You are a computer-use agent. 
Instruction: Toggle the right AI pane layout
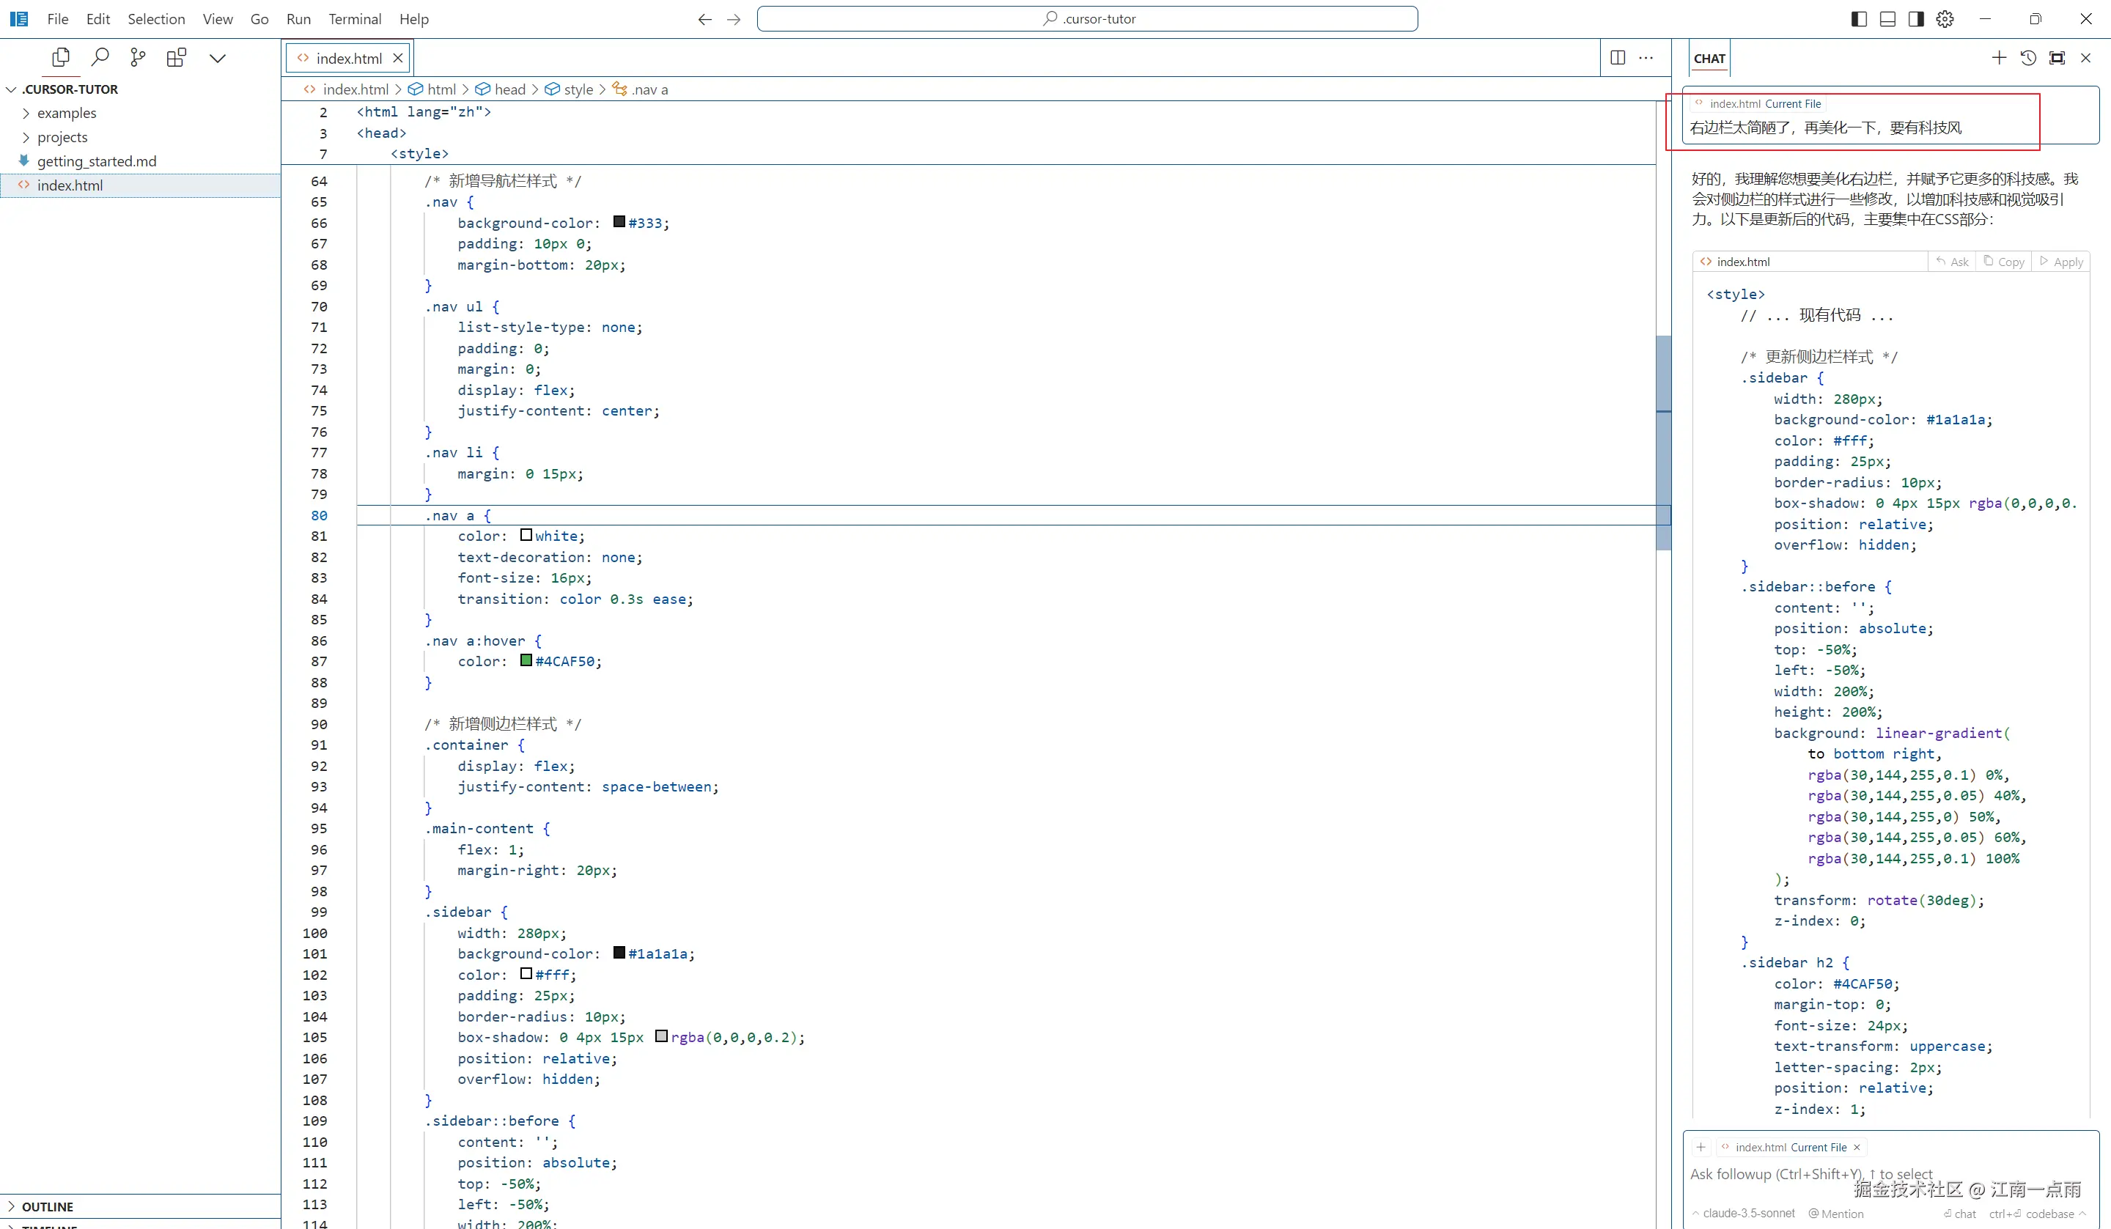(1916, 18)
